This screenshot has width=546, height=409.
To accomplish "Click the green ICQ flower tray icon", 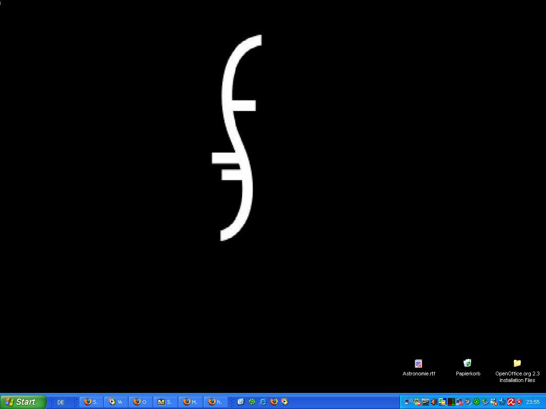I will pos(476,402).
